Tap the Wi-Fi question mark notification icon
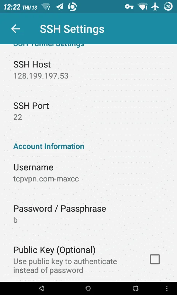This screenshot has width=177, height=295. point(46,7)
